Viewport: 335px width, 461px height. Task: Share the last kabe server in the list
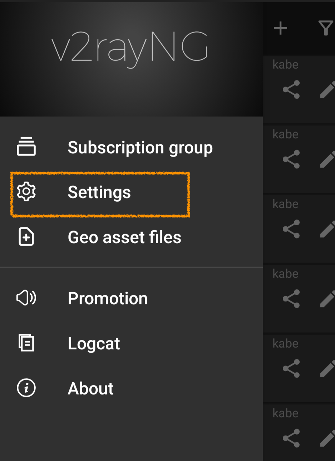coord(291,438)
